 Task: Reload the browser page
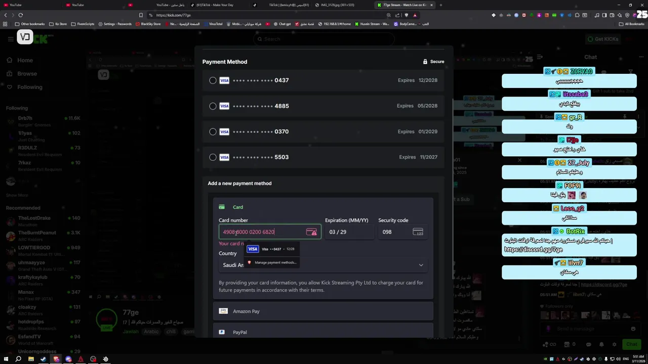[21, 15]
